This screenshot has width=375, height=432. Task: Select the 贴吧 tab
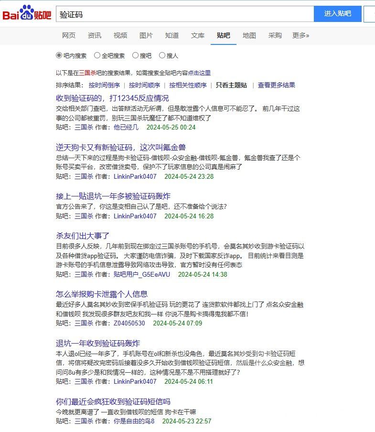pos(223,35)
